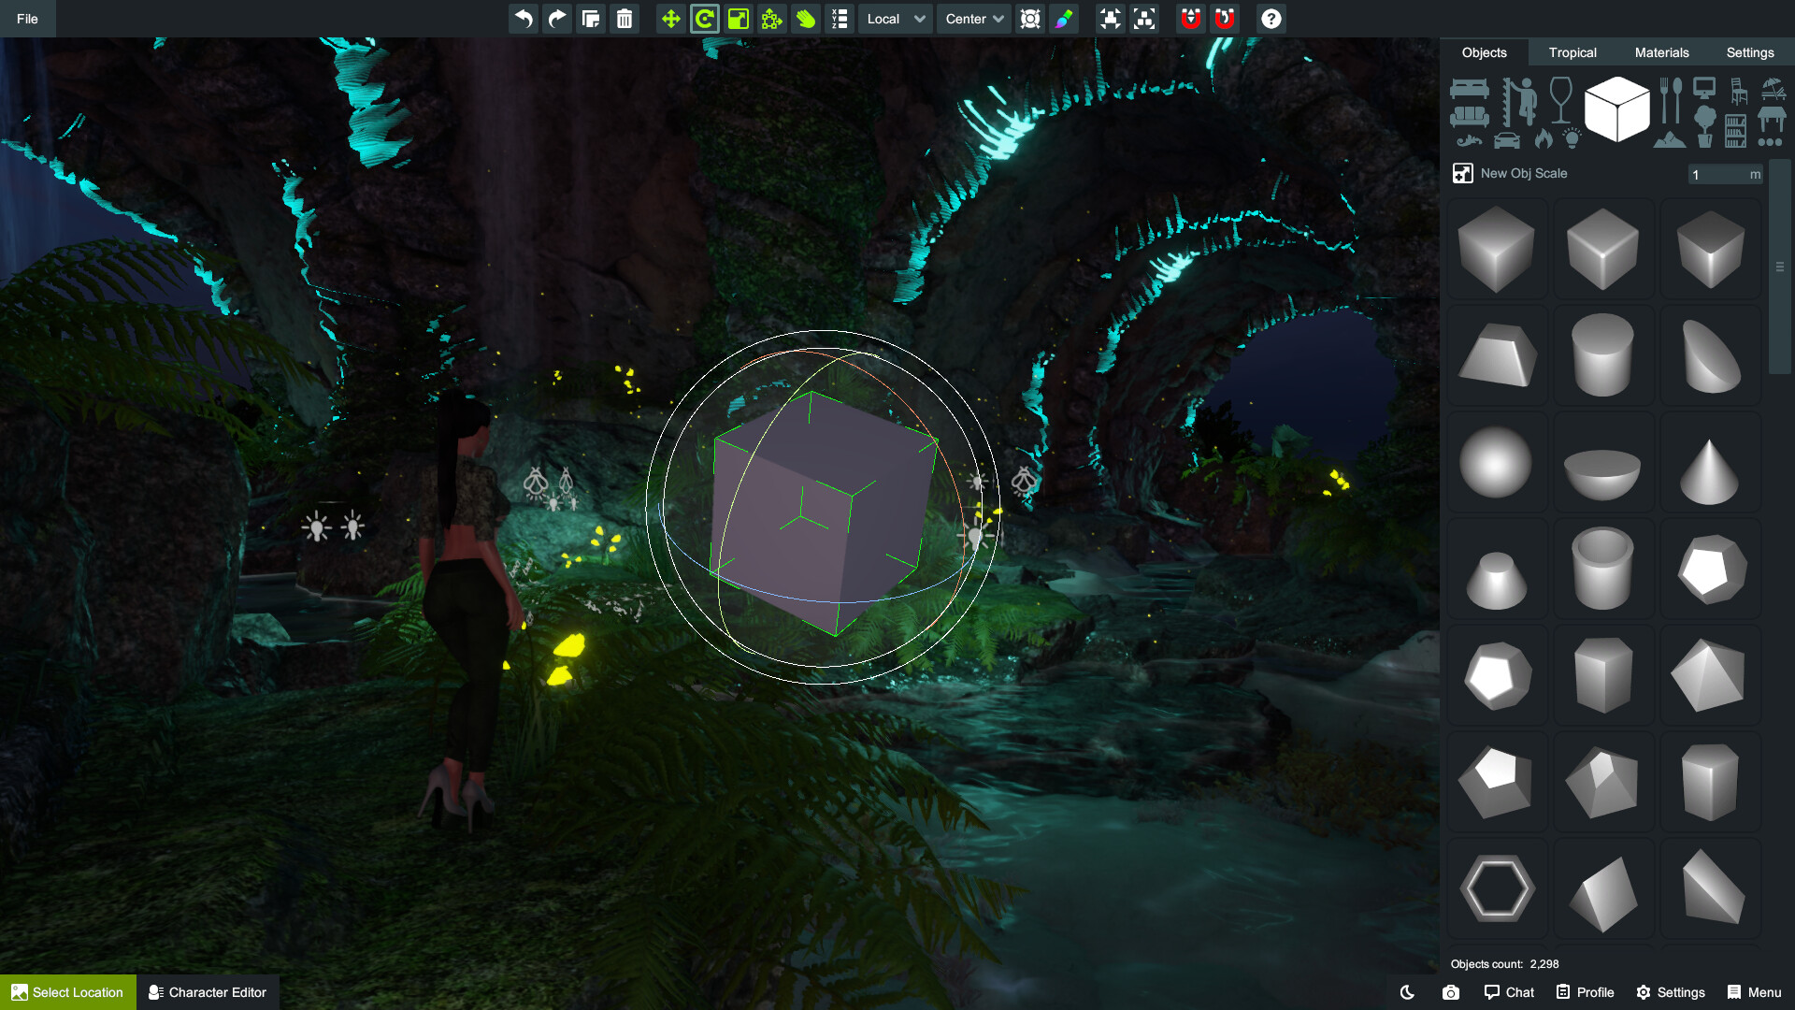Expand the Center pivot dropdown
This screenshot has height=1010, width=1795.
click(x=974, y=19)
